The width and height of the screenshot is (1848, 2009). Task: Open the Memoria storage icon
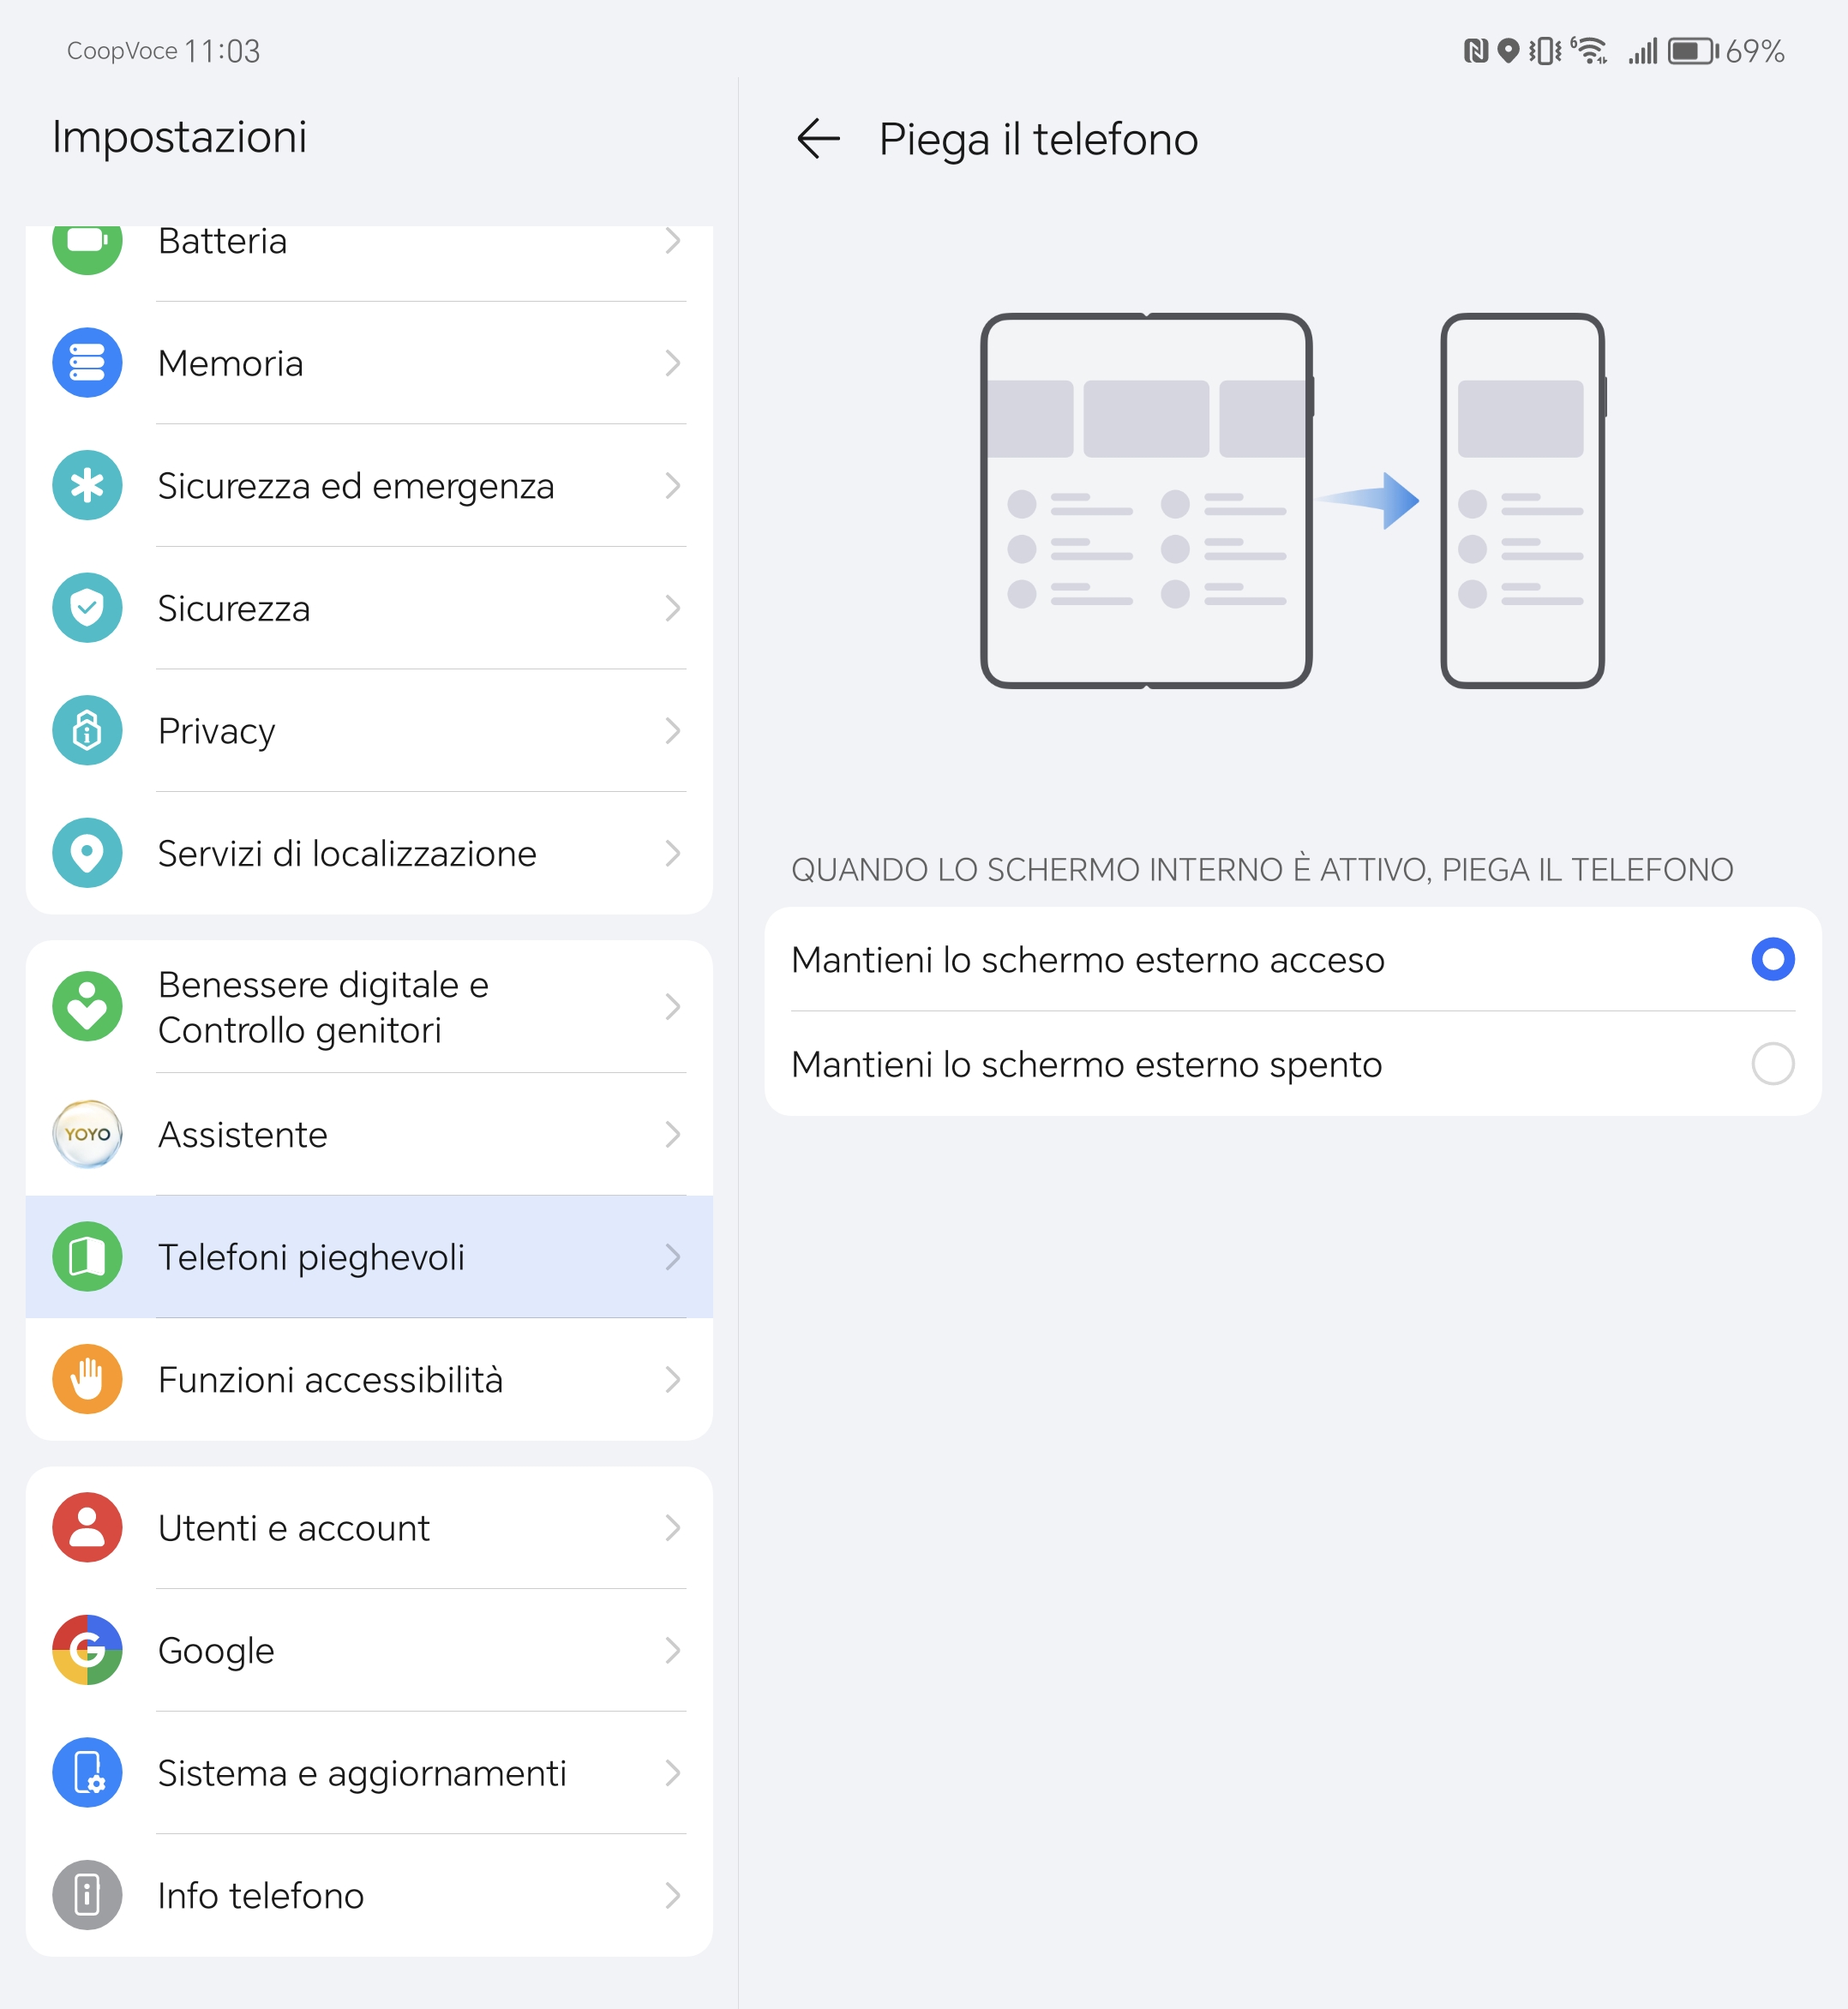87,363
